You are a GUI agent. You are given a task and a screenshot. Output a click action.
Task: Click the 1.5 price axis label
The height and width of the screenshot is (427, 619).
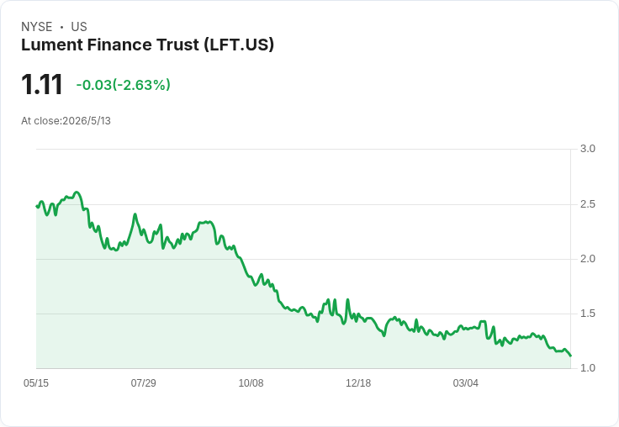[x=587, y=314]
